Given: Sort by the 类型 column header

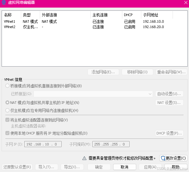Looking at the screenshot, I should coord(30,15).
